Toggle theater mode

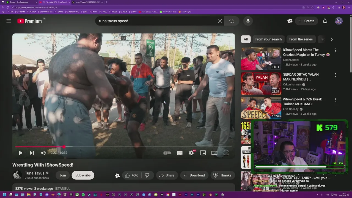215,153
